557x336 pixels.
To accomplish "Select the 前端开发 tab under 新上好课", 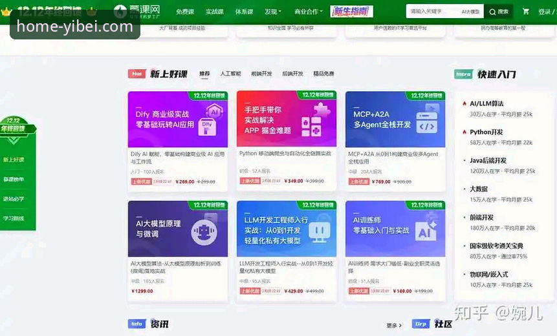I will [x=261, y=74].
